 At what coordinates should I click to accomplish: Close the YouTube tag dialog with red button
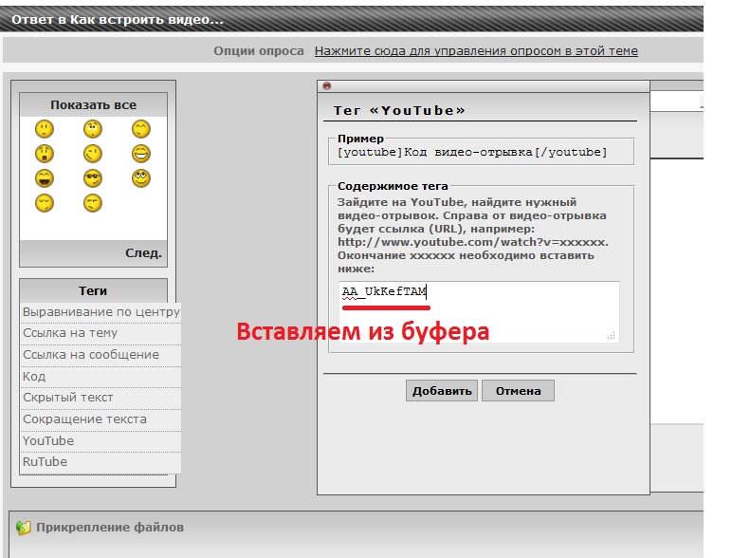(327, 86)
